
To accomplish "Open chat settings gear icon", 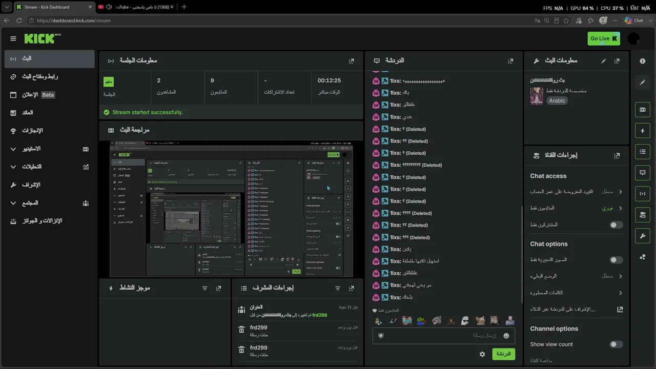I will click(x=482, y=354).
